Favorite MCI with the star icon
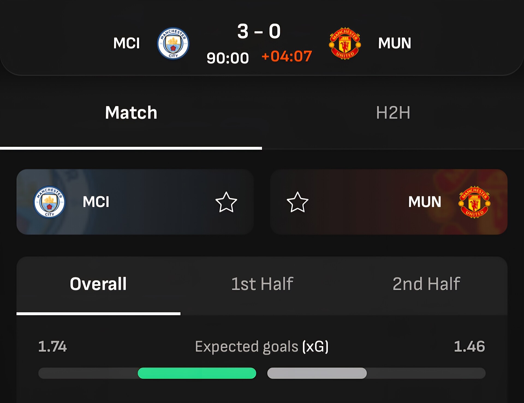 (226, 202)
